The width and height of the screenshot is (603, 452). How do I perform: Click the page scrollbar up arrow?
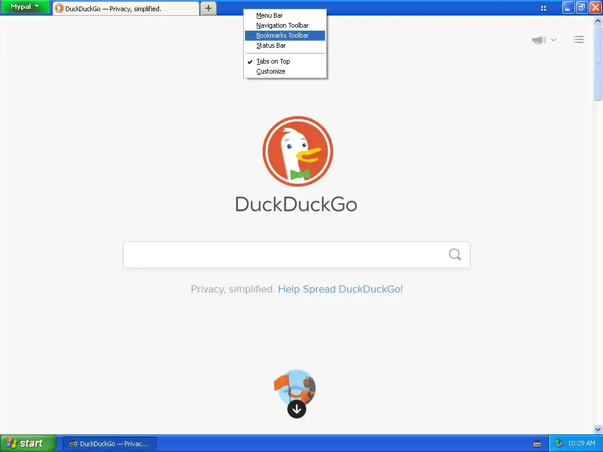(598, 21)
